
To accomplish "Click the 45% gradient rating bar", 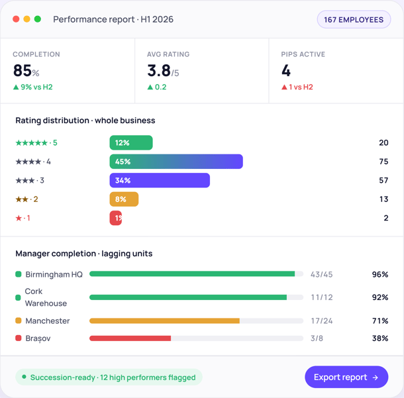I will (x=176, y=162).
